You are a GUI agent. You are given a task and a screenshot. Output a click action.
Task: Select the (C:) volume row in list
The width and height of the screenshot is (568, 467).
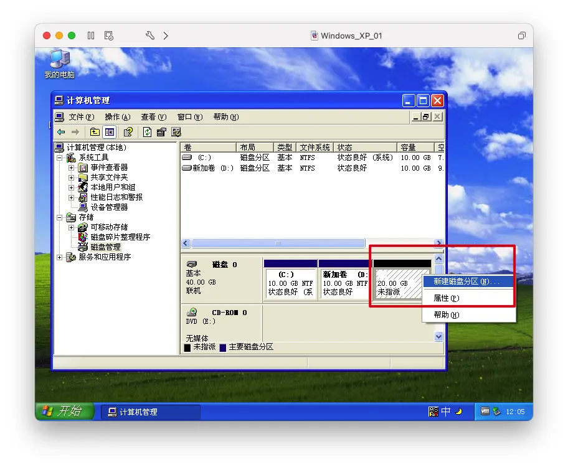pyautogui.click(x=312, y=158)
